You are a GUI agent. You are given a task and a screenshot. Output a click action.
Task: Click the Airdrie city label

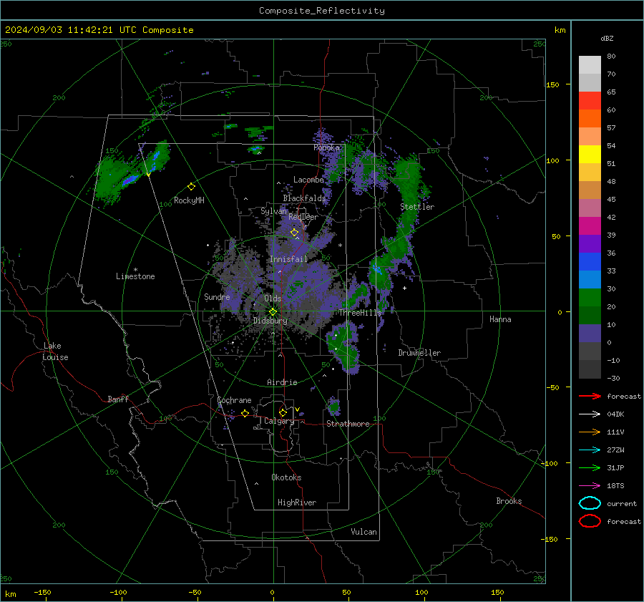(x=282, y=382)
